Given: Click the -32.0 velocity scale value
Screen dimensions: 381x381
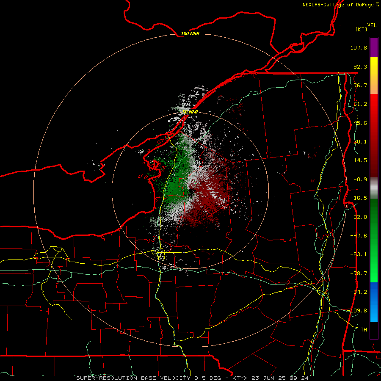Looking at the screenshot, I should click(359, 217).
